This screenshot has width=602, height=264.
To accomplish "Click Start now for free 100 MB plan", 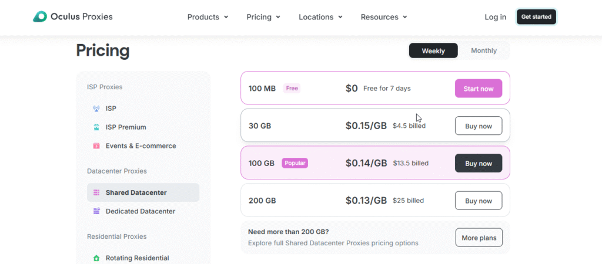I will (478, 89).
